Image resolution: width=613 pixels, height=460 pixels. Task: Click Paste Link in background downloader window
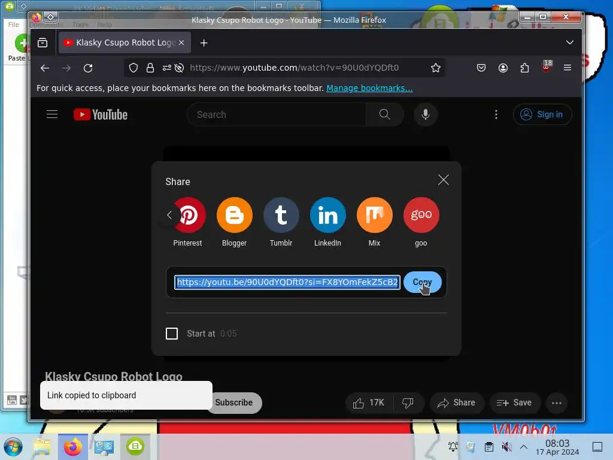pyautogui.click(x=17, y=48)
